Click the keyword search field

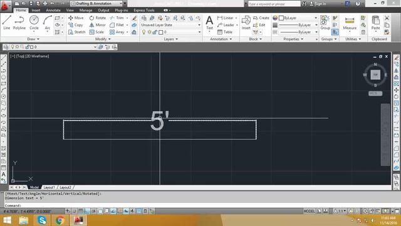click(274, 4)
